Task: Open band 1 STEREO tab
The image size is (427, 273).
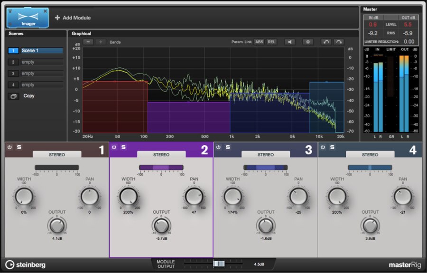Action: point(57,154)
